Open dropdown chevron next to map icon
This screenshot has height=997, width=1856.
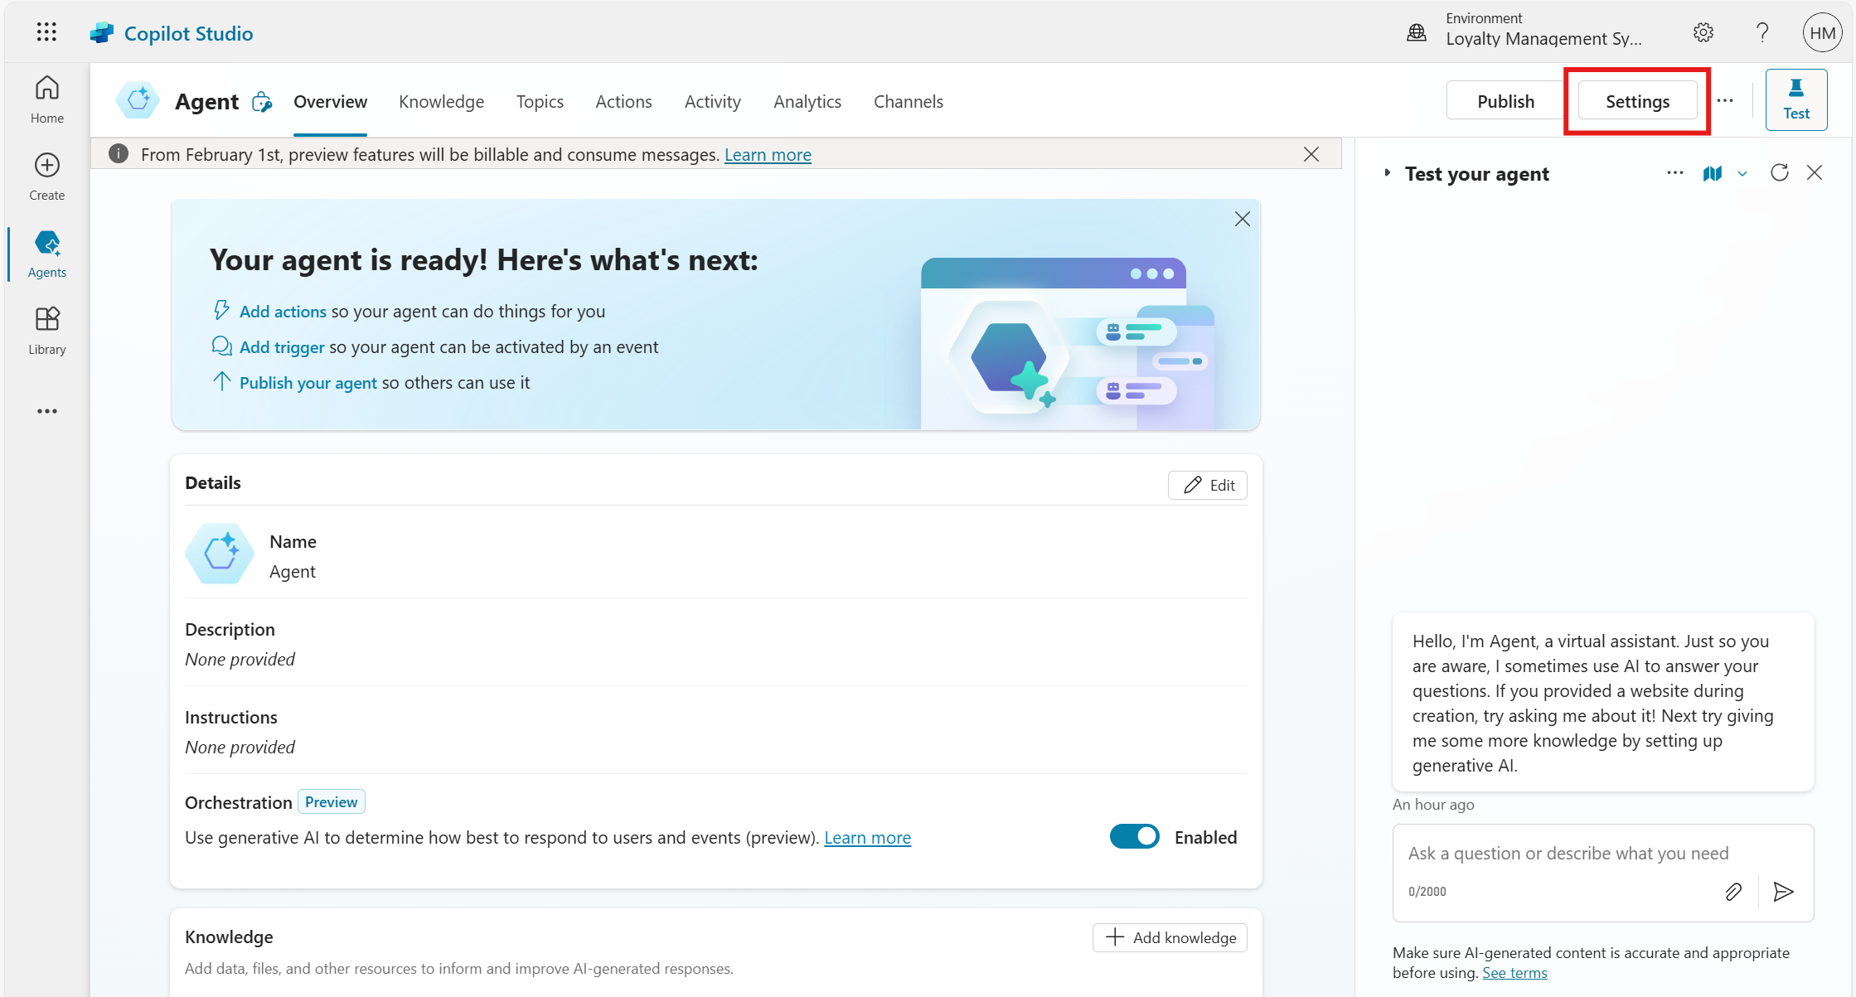tap(1742, 173)
